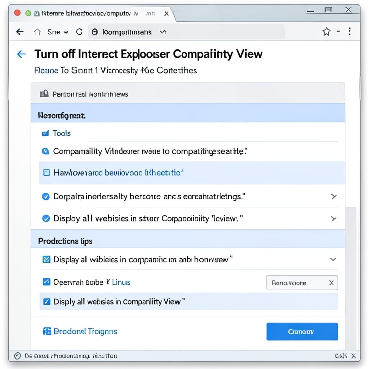The width and height of the screenshot is (369, 369).
Task: Click the 'Renortrions' input field
Action: [302, 283]
